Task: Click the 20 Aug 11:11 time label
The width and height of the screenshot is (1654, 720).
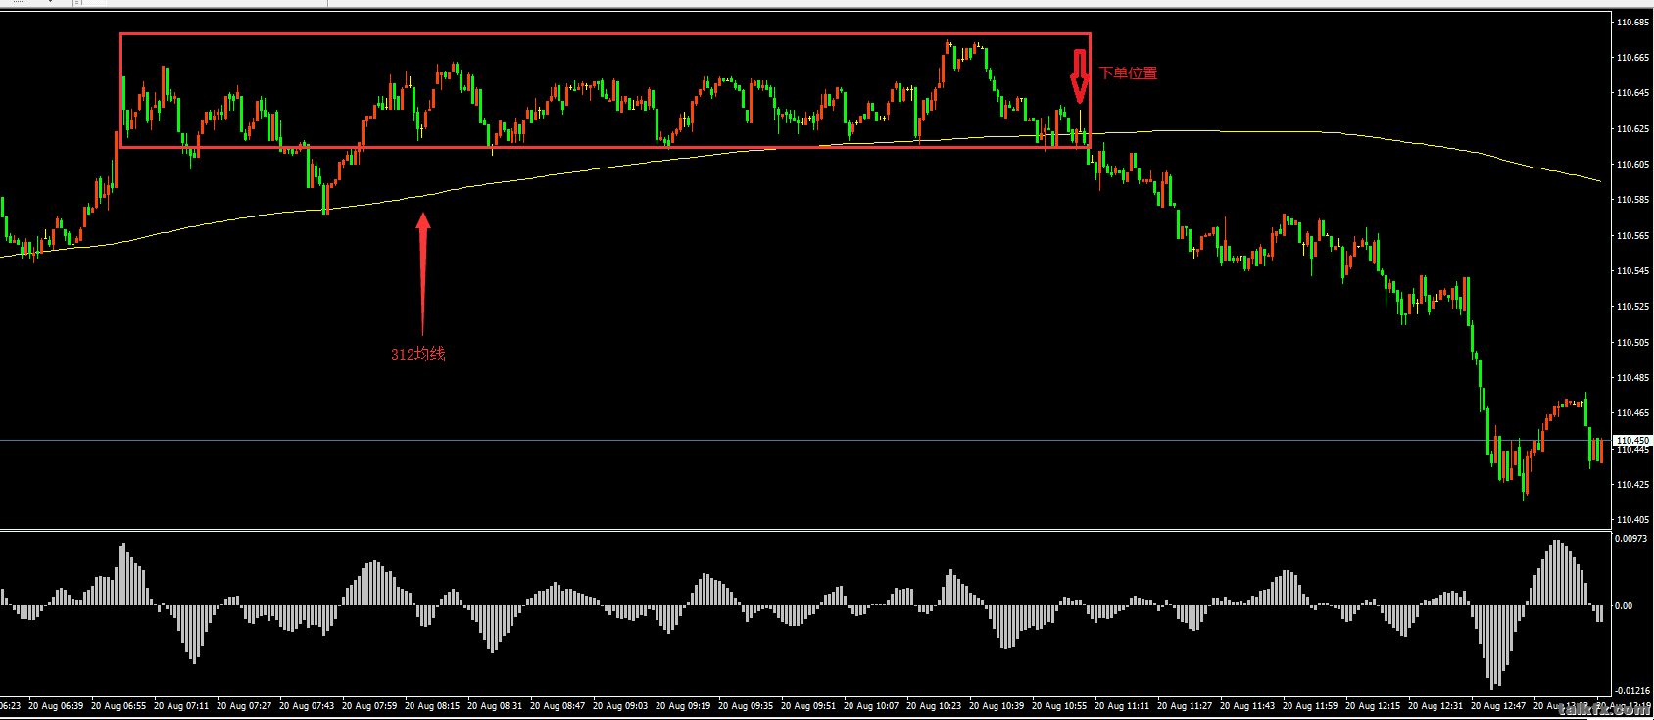Action: (x=1122, y=706)
